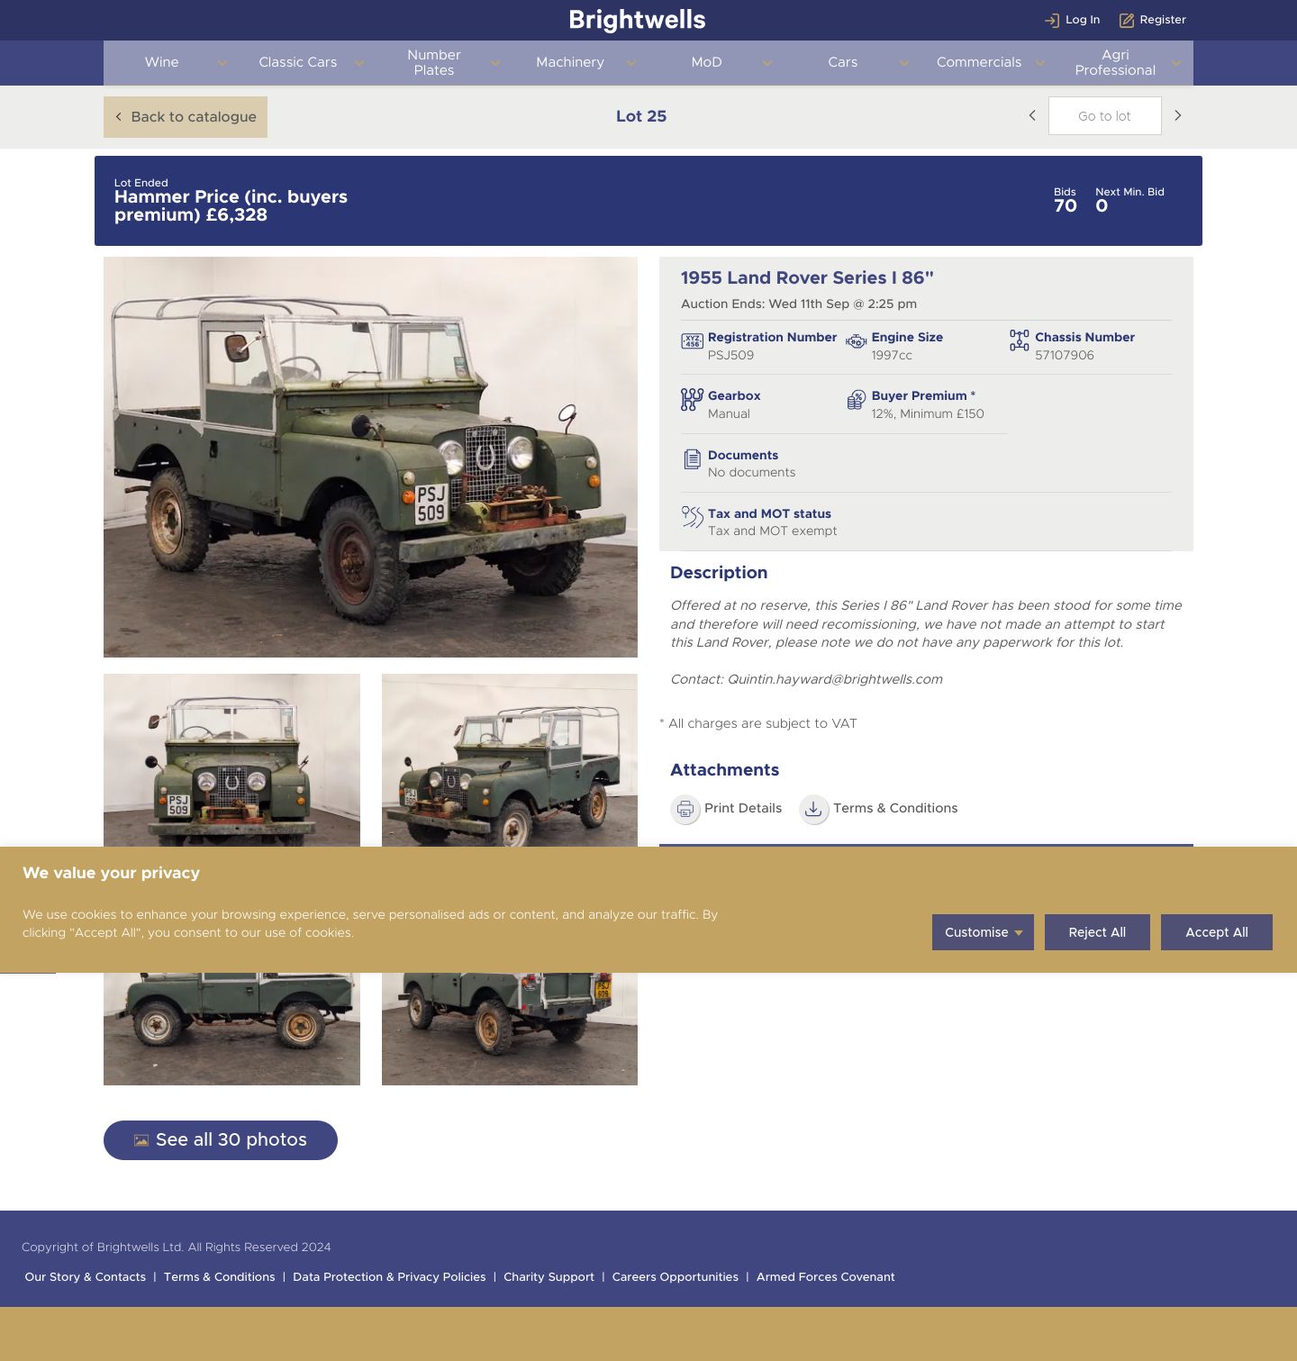Click the Gearbox icon
1297x1361 pixels.
pos(692,400)
